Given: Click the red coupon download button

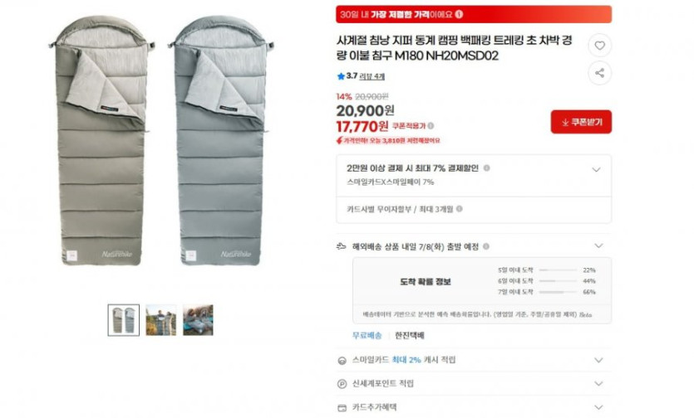Looking at the screenshot, I should (581, 122).
